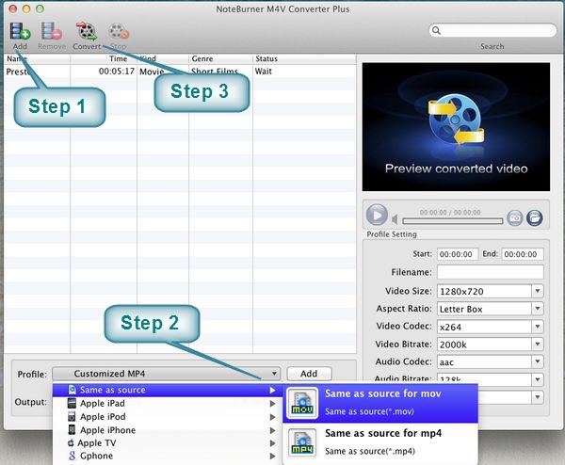Choose Same as source for mov

(x=380, y=403)
